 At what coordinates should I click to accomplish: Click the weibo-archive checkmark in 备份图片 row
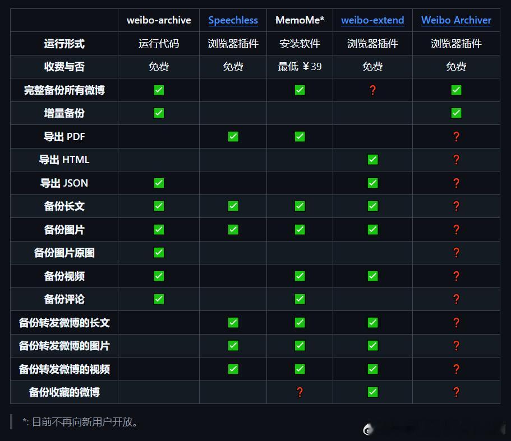[x=159, y=229]
